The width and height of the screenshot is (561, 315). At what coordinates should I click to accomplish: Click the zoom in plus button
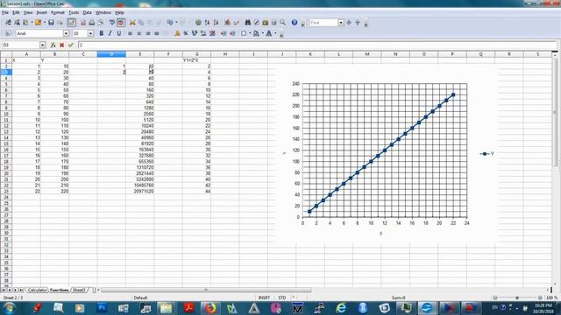click(540, 297)
